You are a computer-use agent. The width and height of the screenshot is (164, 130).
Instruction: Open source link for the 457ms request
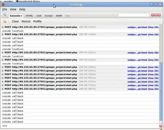[143, 78]
